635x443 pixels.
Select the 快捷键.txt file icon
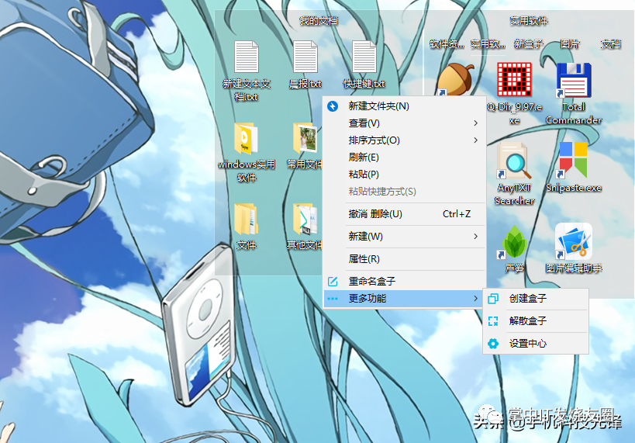pos(364,57)
